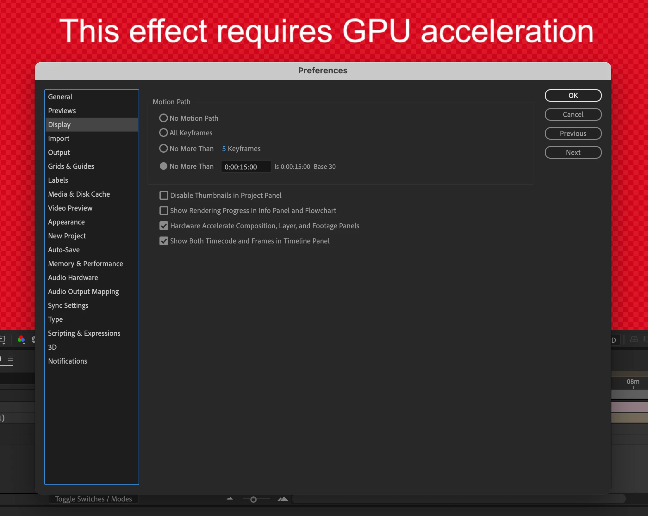Click the timeline zoom slider handle

tap(253, 500)
